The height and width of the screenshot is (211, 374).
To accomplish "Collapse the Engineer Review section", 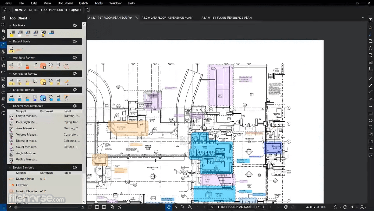I will tap(10, 90).
